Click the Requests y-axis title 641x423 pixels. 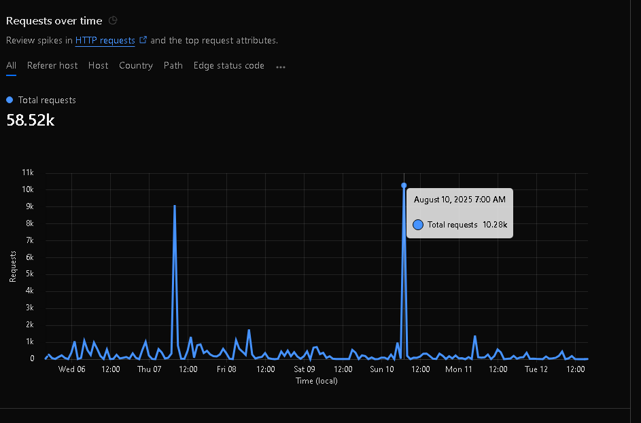tap(13, 266)
